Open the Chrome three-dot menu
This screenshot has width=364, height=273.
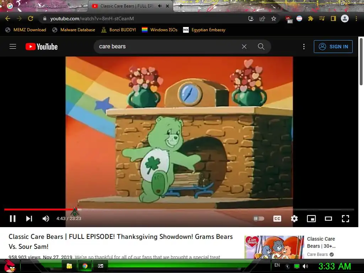pyautogui.click(x=356, y=18)
